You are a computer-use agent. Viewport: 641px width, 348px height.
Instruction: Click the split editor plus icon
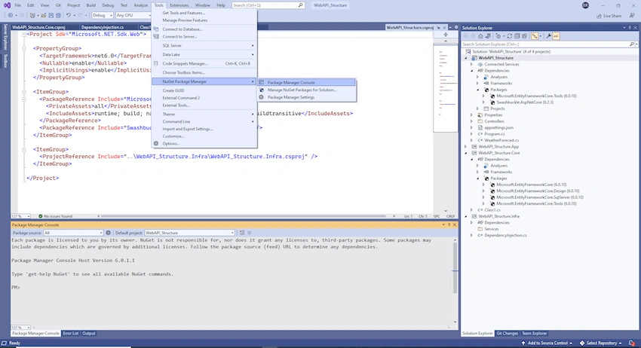coord(446,35)
